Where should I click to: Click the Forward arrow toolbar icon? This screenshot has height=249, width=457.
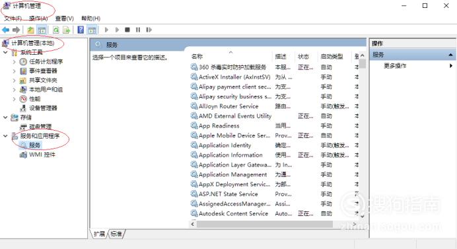tap(17, 30)
